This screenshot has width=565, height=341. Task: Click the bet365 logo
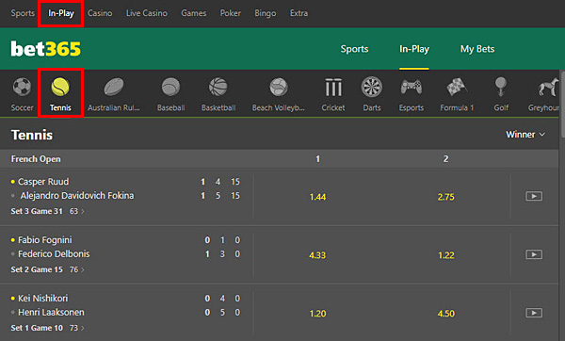tap(46, 49)
